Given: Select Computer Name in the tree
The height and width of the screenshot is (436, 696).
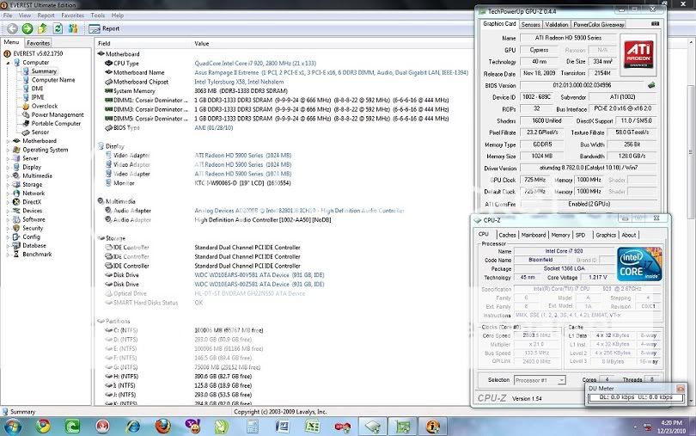Looking at the screenshot, I should coord(53,80).
